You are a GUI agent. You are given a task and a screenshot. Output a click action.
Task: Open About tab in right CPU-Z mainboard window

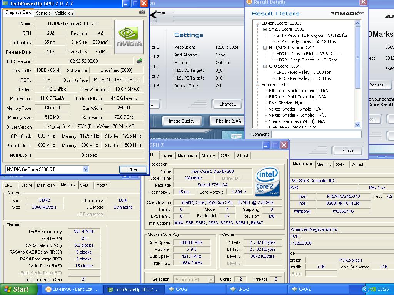coord(358,164)
